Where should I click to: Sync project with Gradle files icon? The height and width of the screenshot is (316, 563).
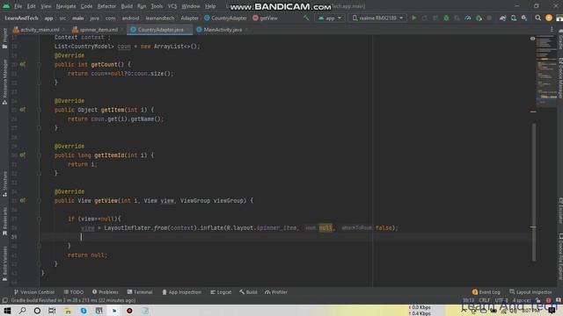point(502,18)
